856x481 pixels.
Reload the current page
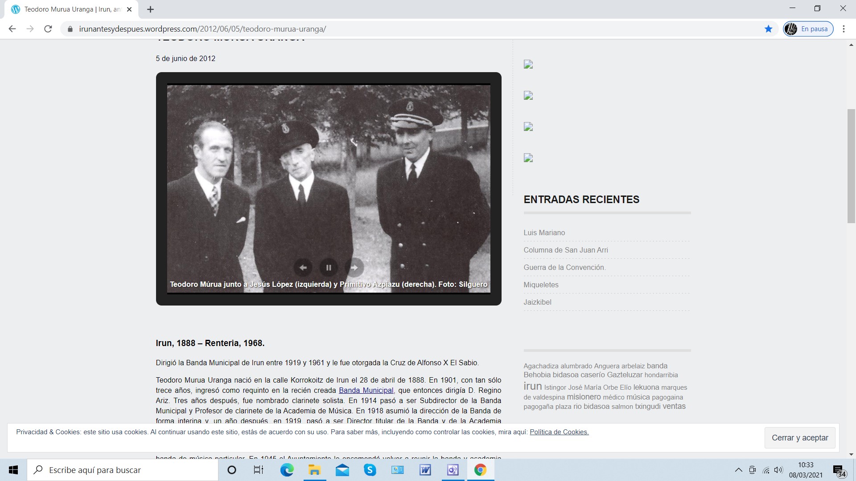[x=48, y=29]
